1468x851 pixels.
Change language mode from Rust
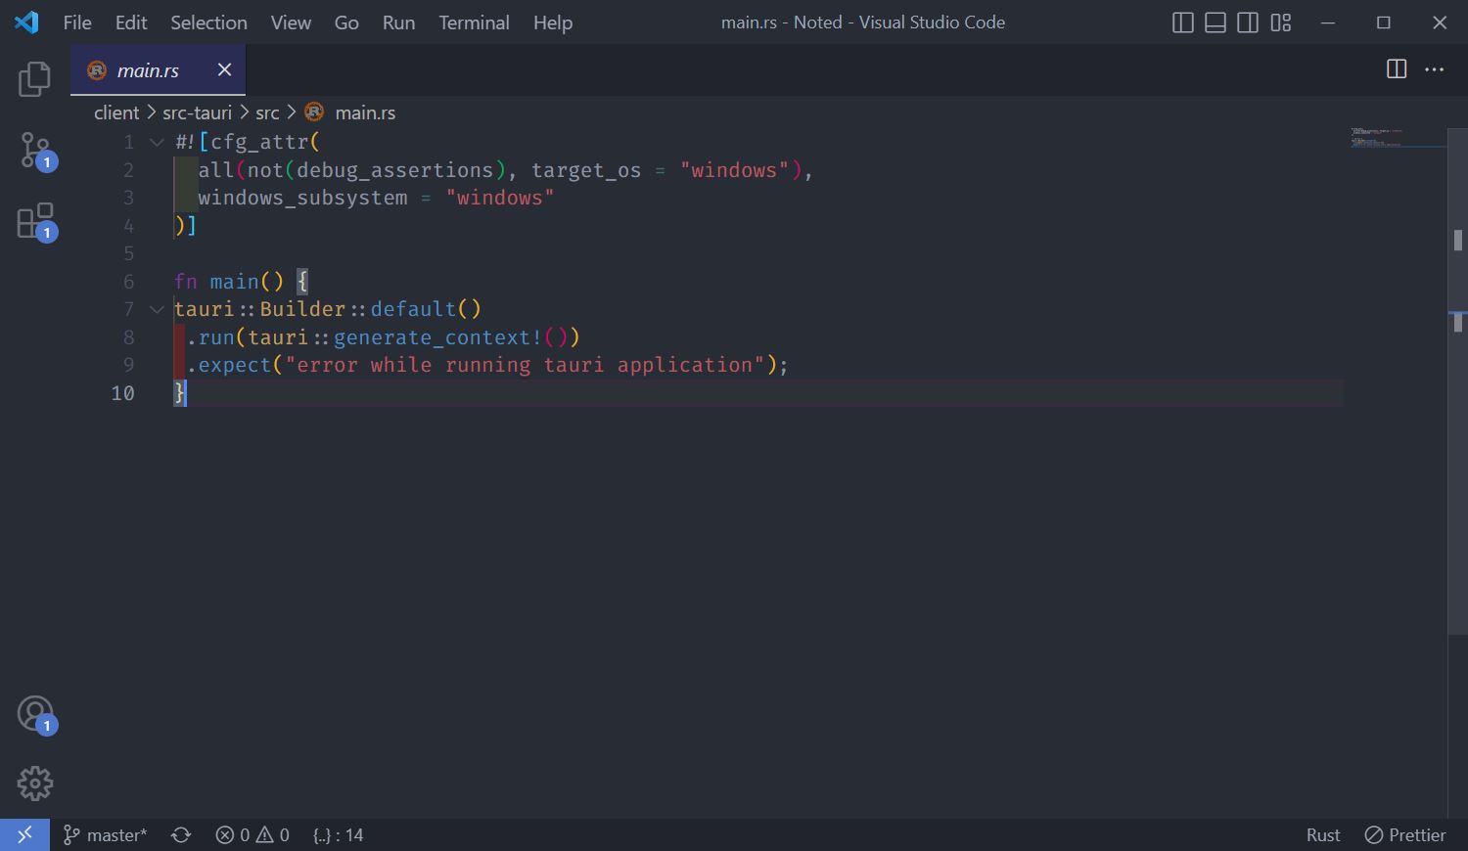[1323, 834]
